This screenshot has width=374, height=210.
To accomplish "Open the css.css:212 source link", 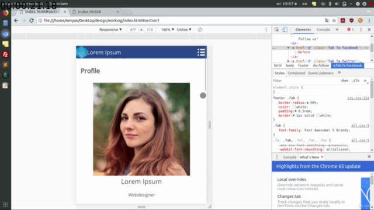I will click(358, 98).
